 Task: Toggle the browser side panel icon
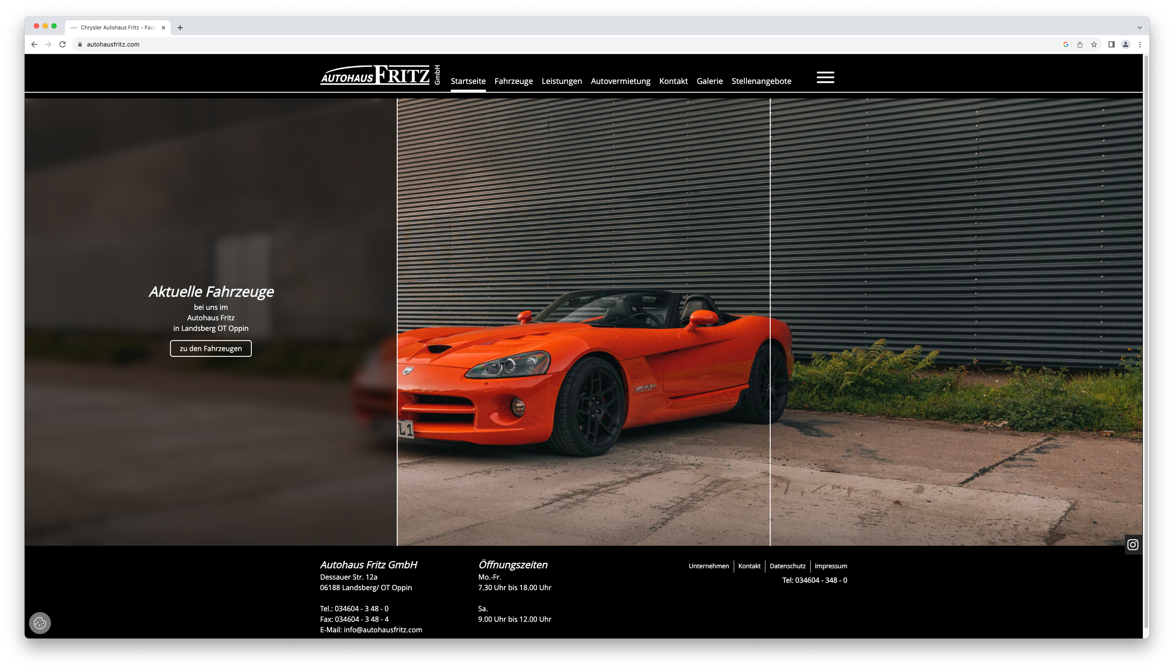pyautogui.click(x=1111, y=44)
